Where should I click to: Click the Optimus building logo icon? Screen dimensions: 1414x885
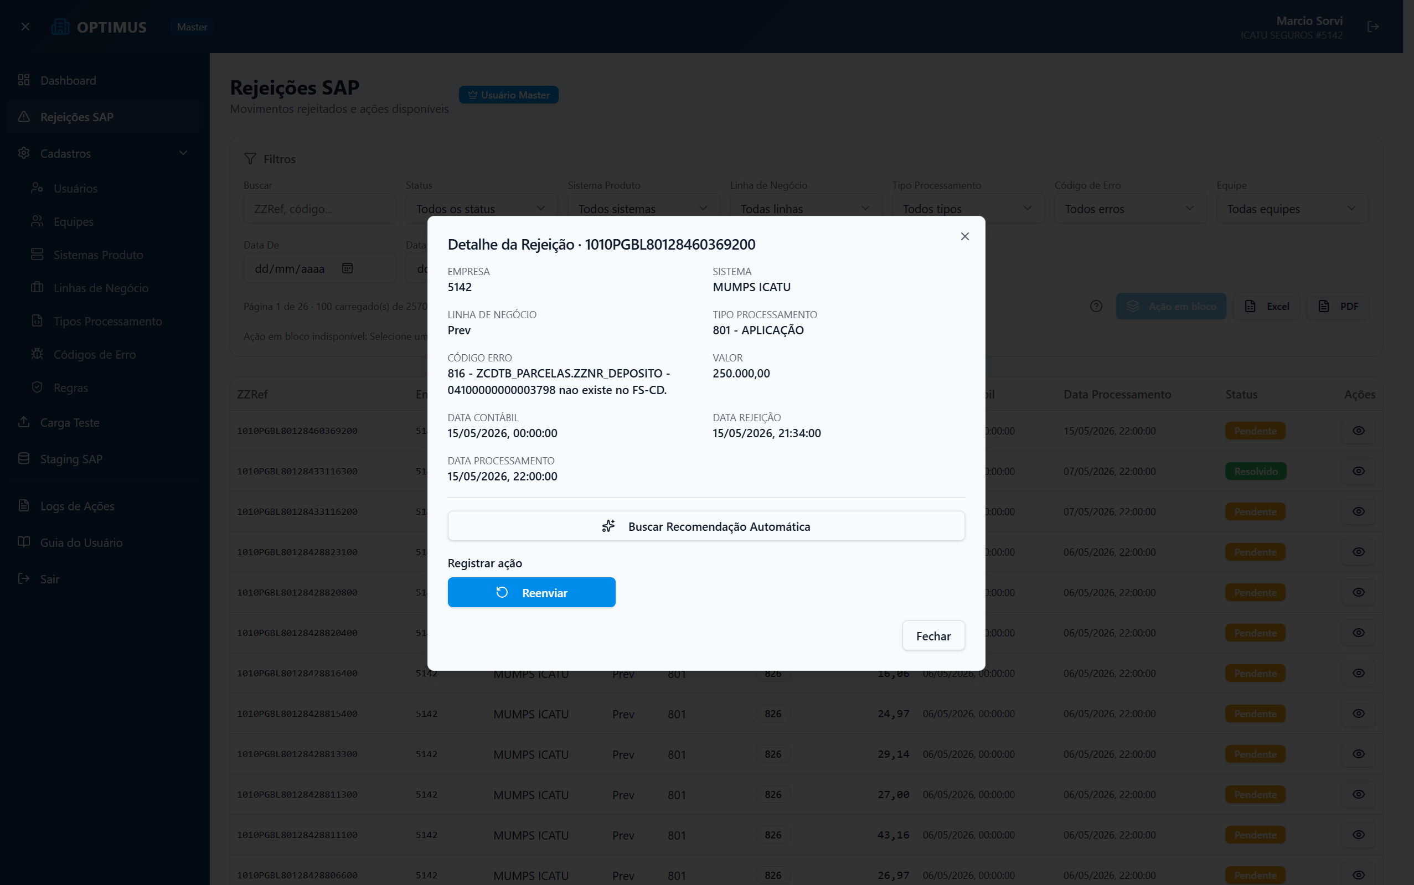[60, 27]
